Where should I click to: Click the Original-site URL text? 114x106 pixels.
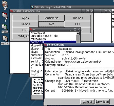(x=82, y=62)
